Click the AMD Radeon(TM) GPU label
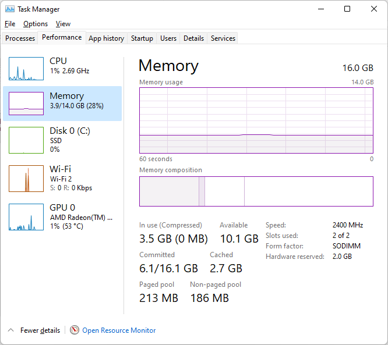The width and height of the screenshot is (388, 345). click(81, 218)
